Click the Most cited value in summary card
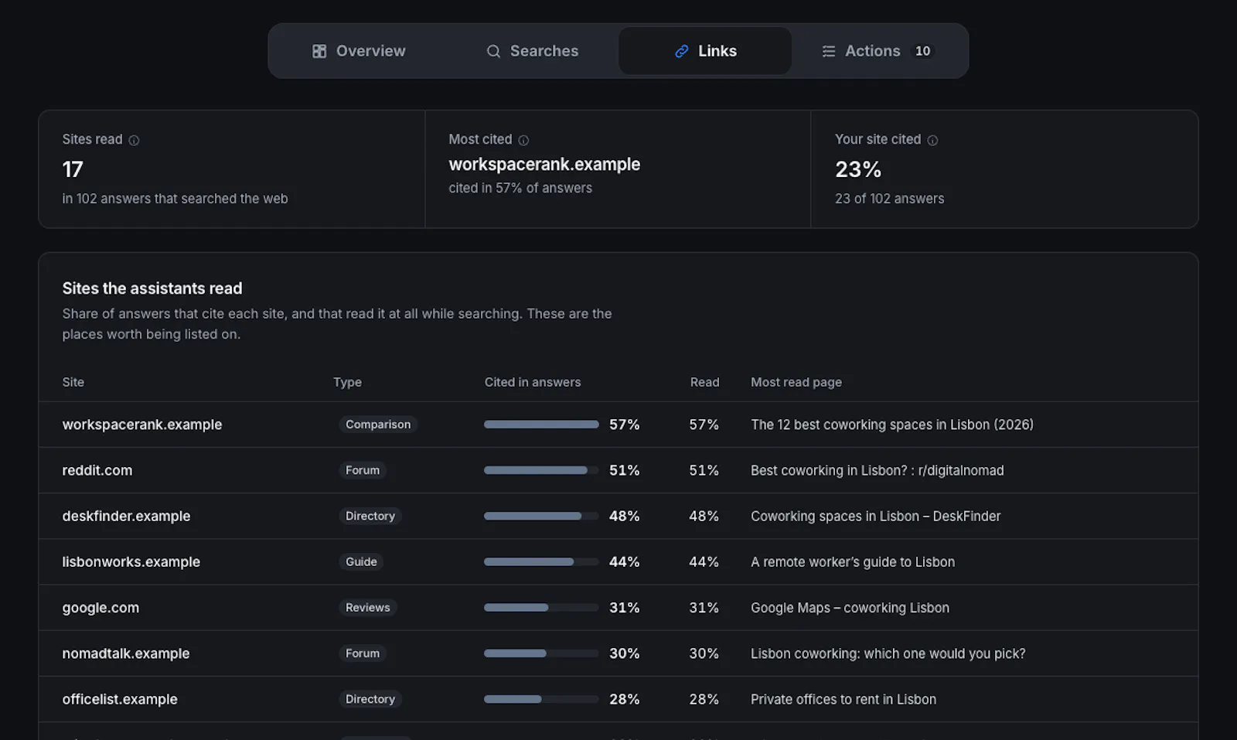1237x740 pixels. click(x=544, y=165)
